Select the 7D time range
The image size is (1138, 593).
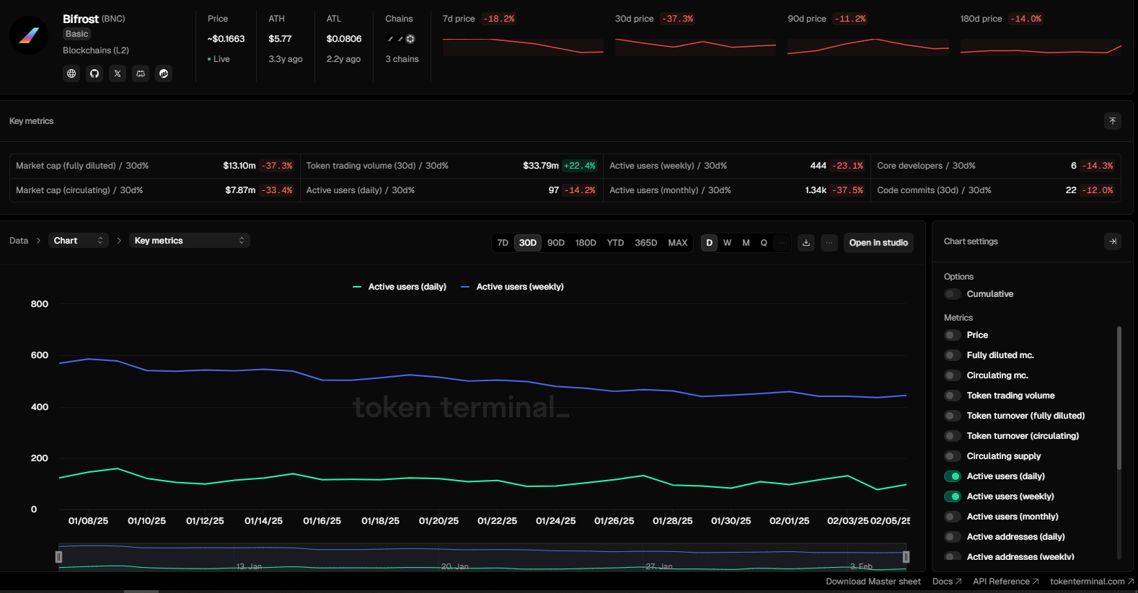[503, 243]
